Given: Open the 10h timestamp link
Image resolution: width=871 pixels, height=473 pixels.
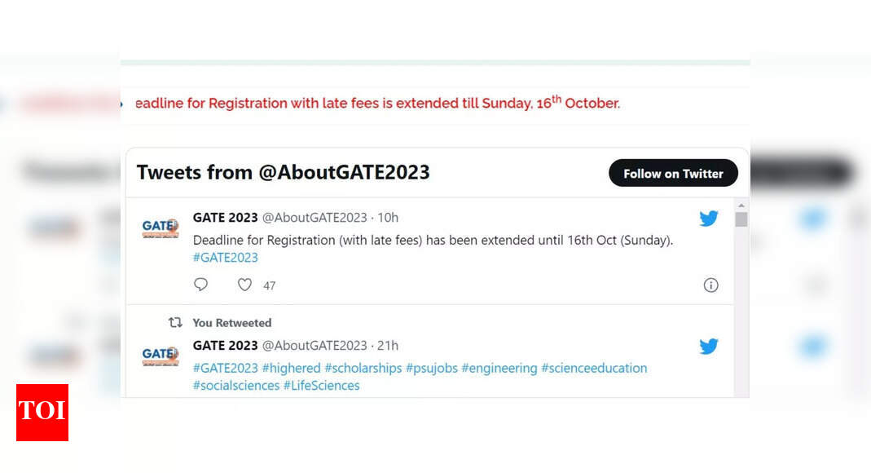Looking at the screenshot, I should click(387, 218).
